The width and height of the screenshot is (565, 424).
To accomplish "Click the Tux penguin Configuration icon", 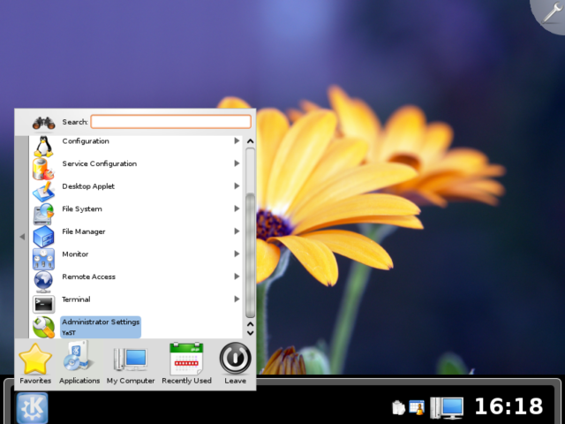I will [43, 147].
